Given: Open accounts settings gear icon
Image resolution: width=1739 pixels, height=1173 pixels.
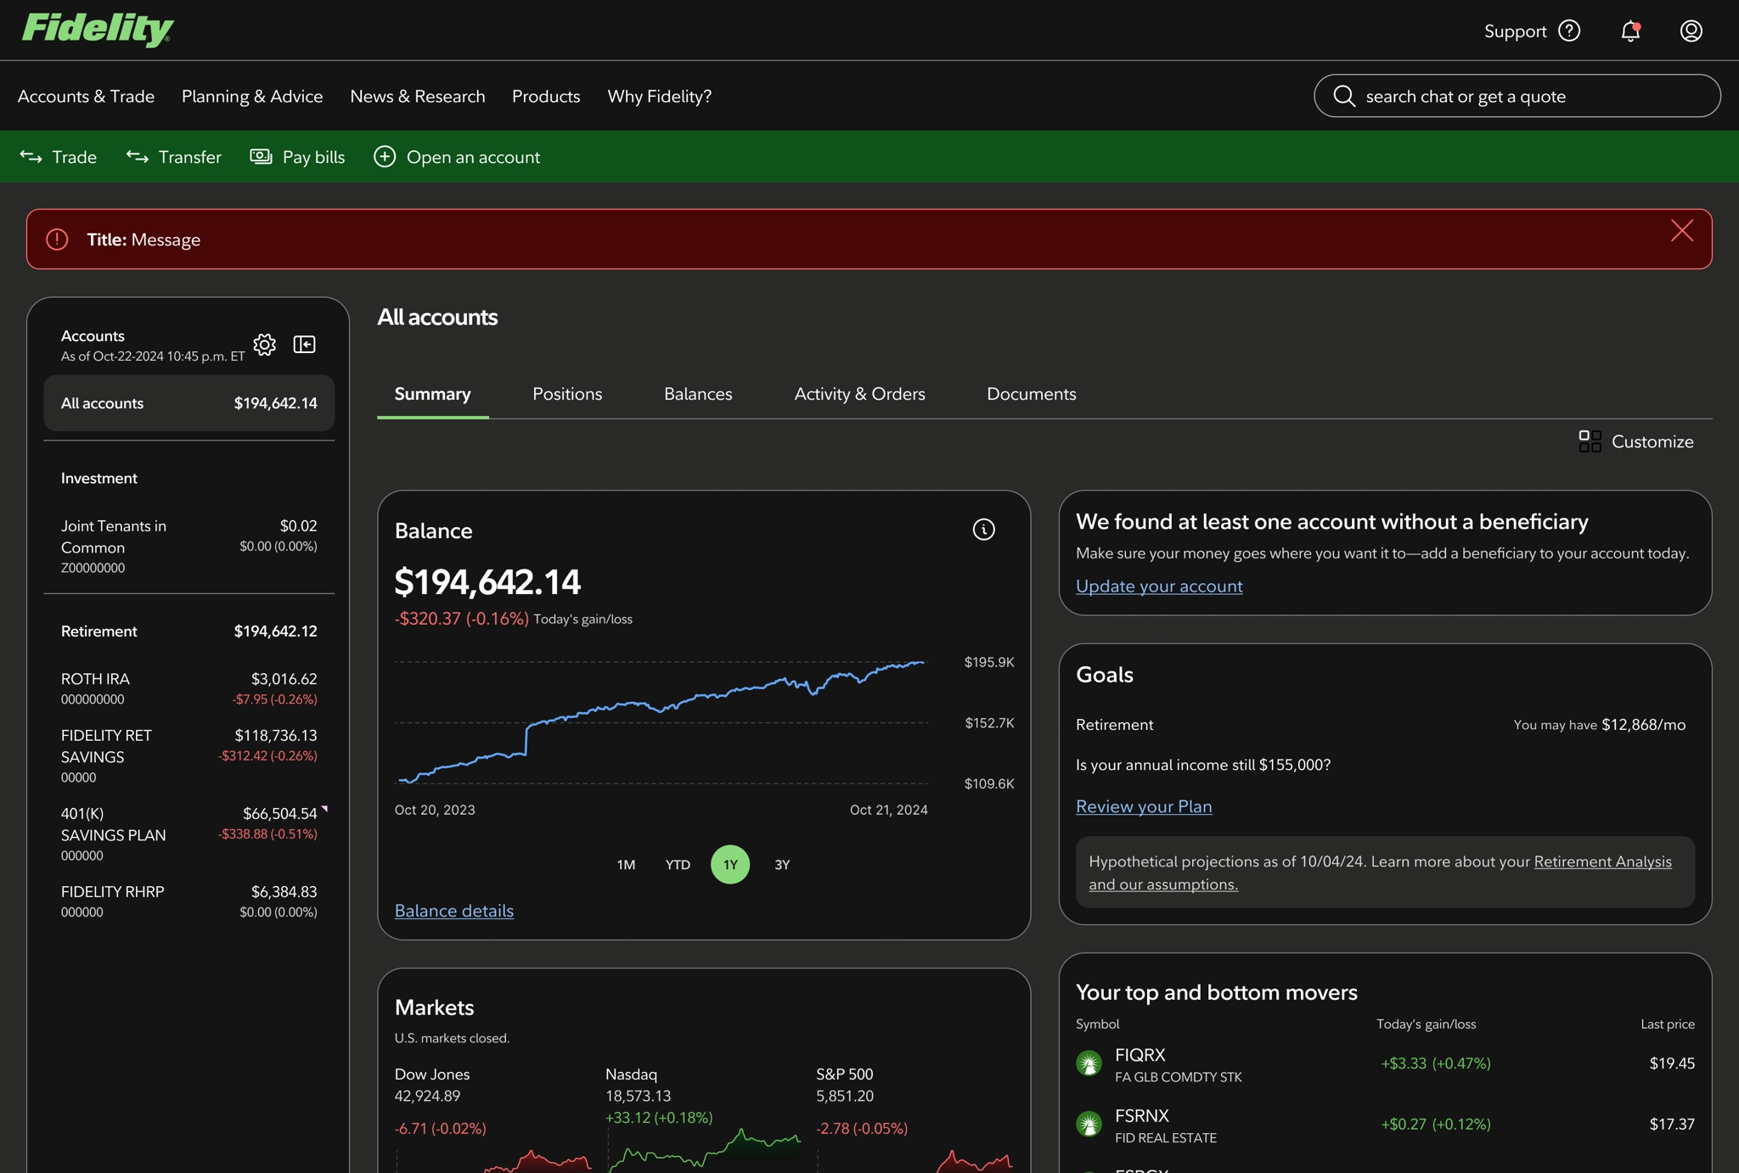Looking at the screenshot, I should (264, 345).
